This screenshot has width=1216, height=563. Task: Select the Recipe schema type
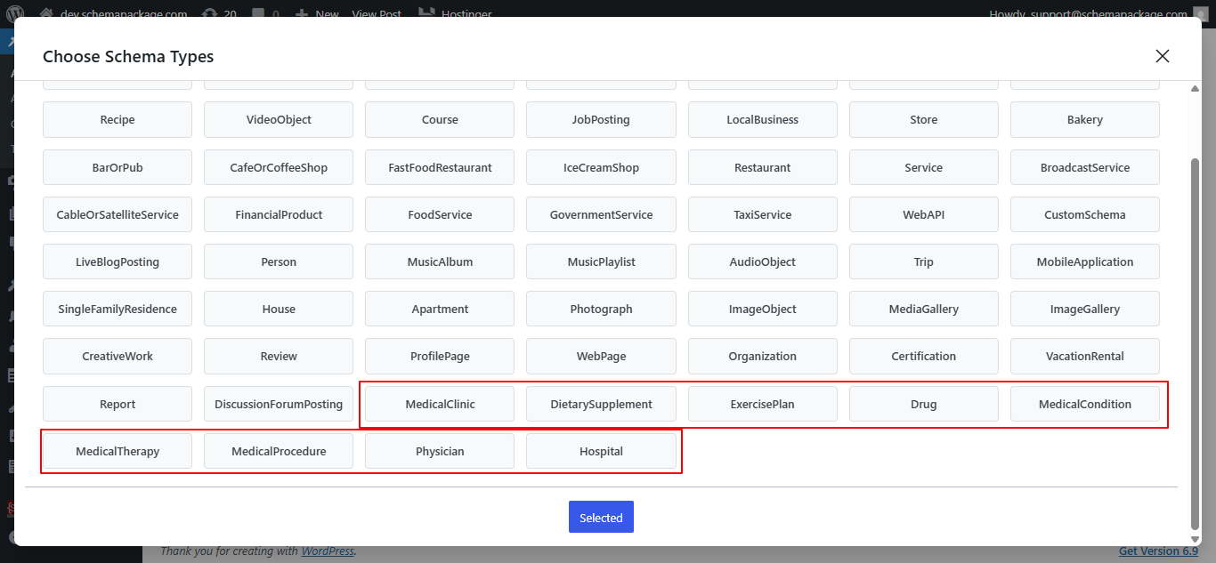tap(118, 119)
